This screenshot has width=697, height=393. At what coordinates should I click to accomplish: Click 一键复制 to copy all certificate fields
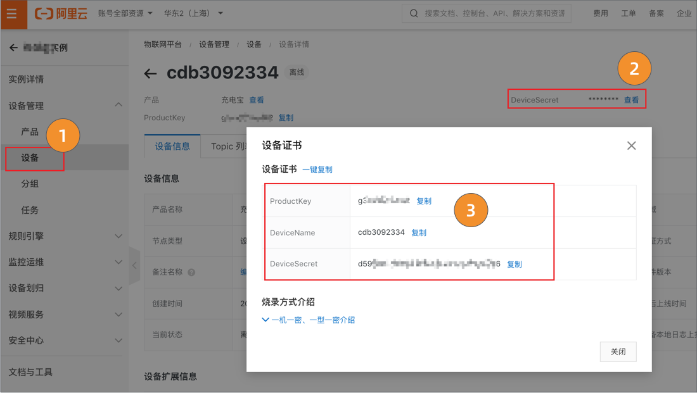tap(317, 170)
